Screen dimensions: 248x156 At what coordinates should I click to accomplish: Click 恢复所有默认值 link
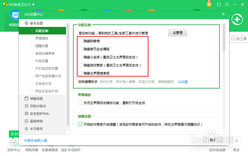pos(36,140)
